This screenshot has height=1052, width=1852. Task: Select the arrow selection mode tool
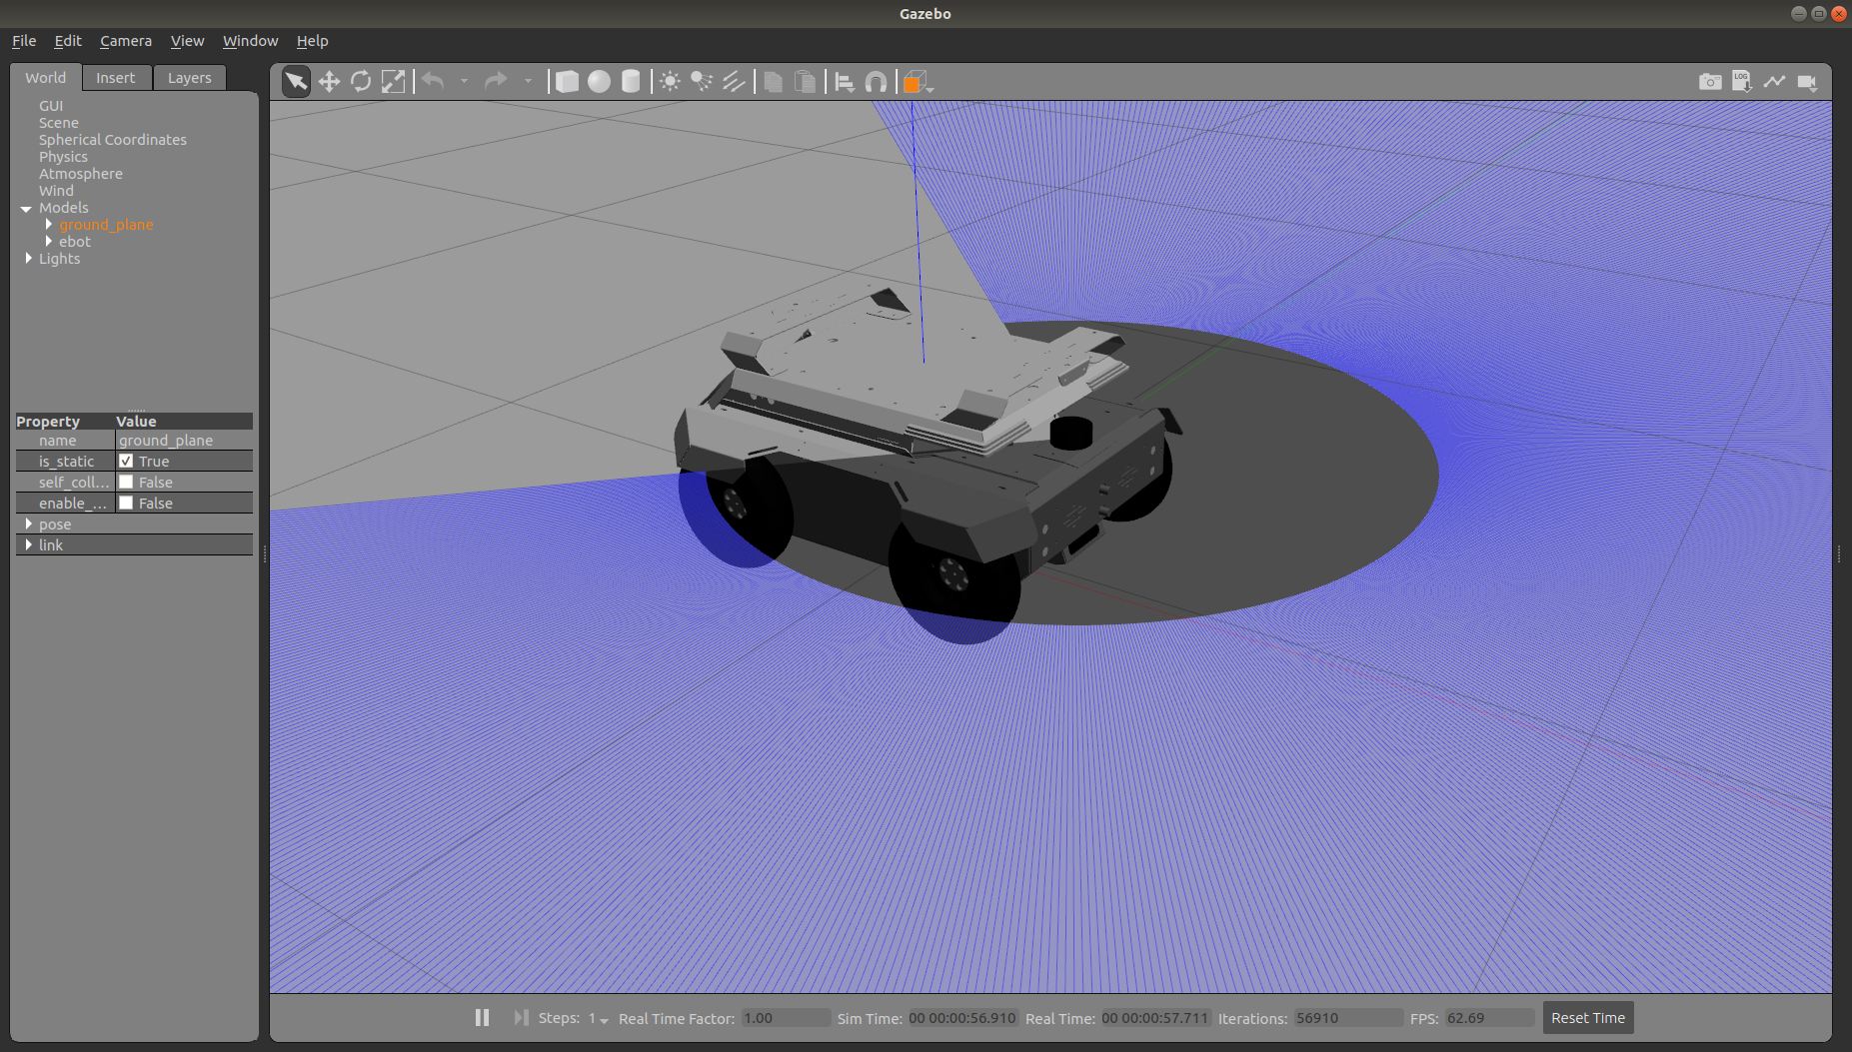click(x=296, y=81)
